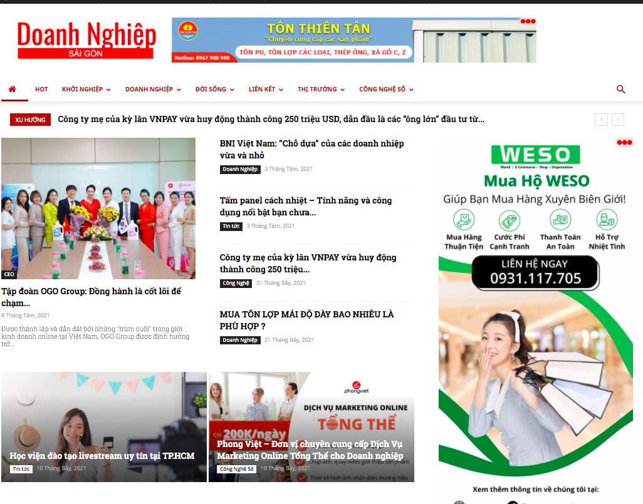Open the BNI Việt Nam article
This screenshot has width=643, height=504.
click(x=311, y=149)
